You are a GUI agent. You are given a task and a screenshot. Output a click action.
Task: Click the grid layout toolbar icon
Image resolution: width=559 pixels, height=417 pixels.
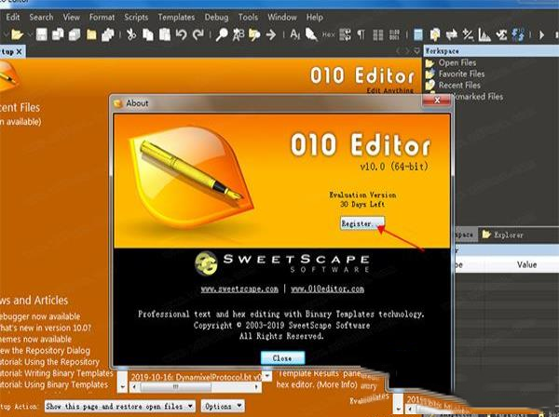[394, 34]
